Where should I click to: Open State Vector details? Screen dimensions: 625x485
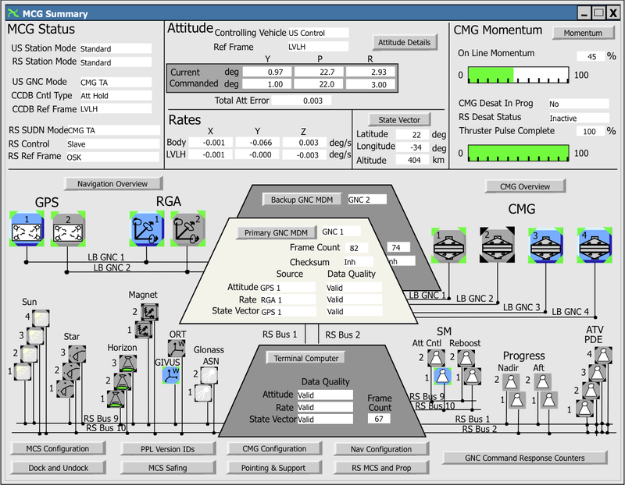(x=399, y=120)
